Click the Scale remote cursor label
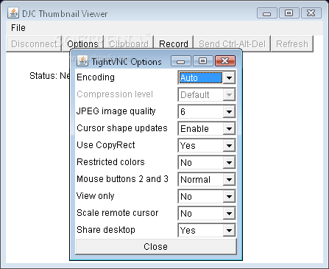 tap(118, 213)
